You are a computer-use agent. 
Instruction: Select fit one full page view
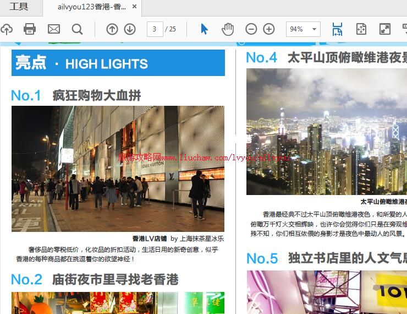click(361, 29)
